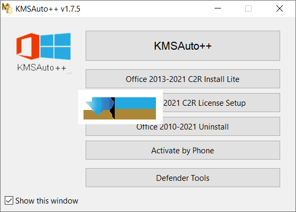The height and width of the screenshot is (212, 296).
Task: Open Defender Tools
Action: click(x=183, y=178)
